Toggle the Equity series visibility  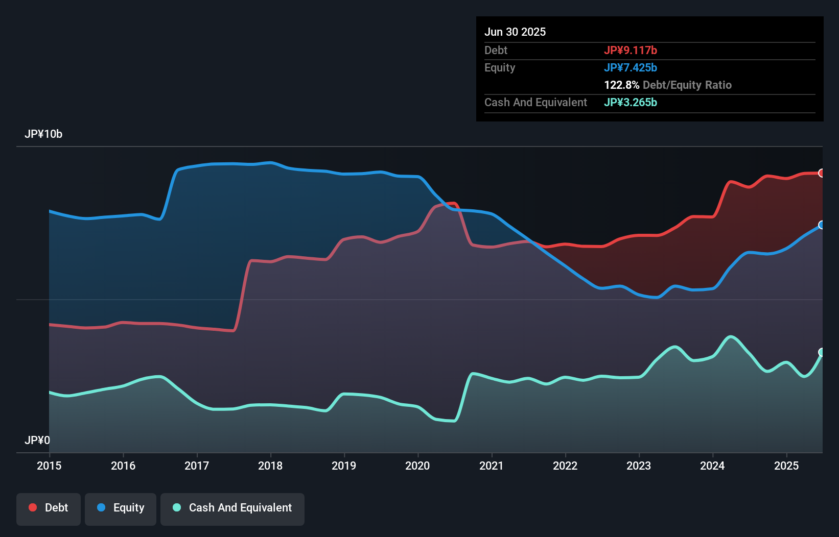[120, 509]
